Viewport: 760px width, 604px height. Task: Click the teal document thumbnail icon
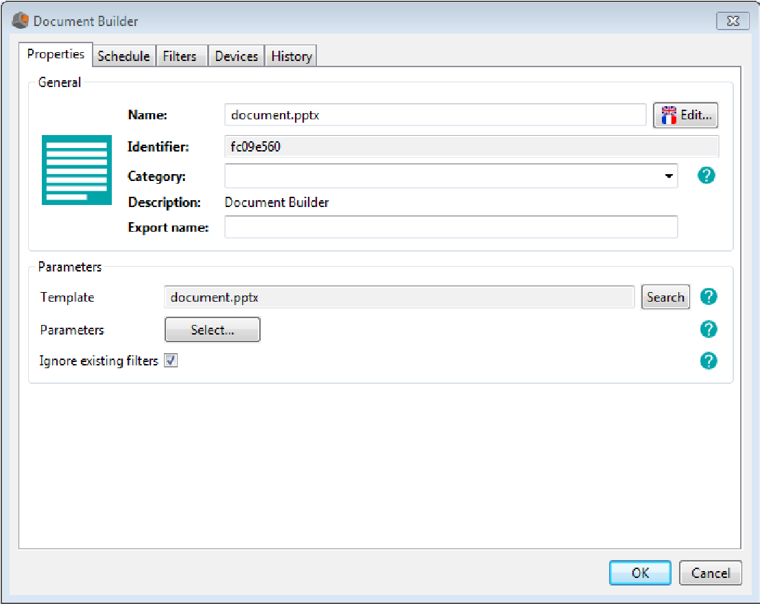tap(77, 170)
